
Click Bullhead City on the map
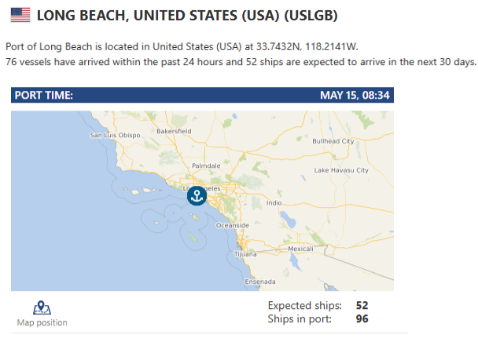click(333, 141)
